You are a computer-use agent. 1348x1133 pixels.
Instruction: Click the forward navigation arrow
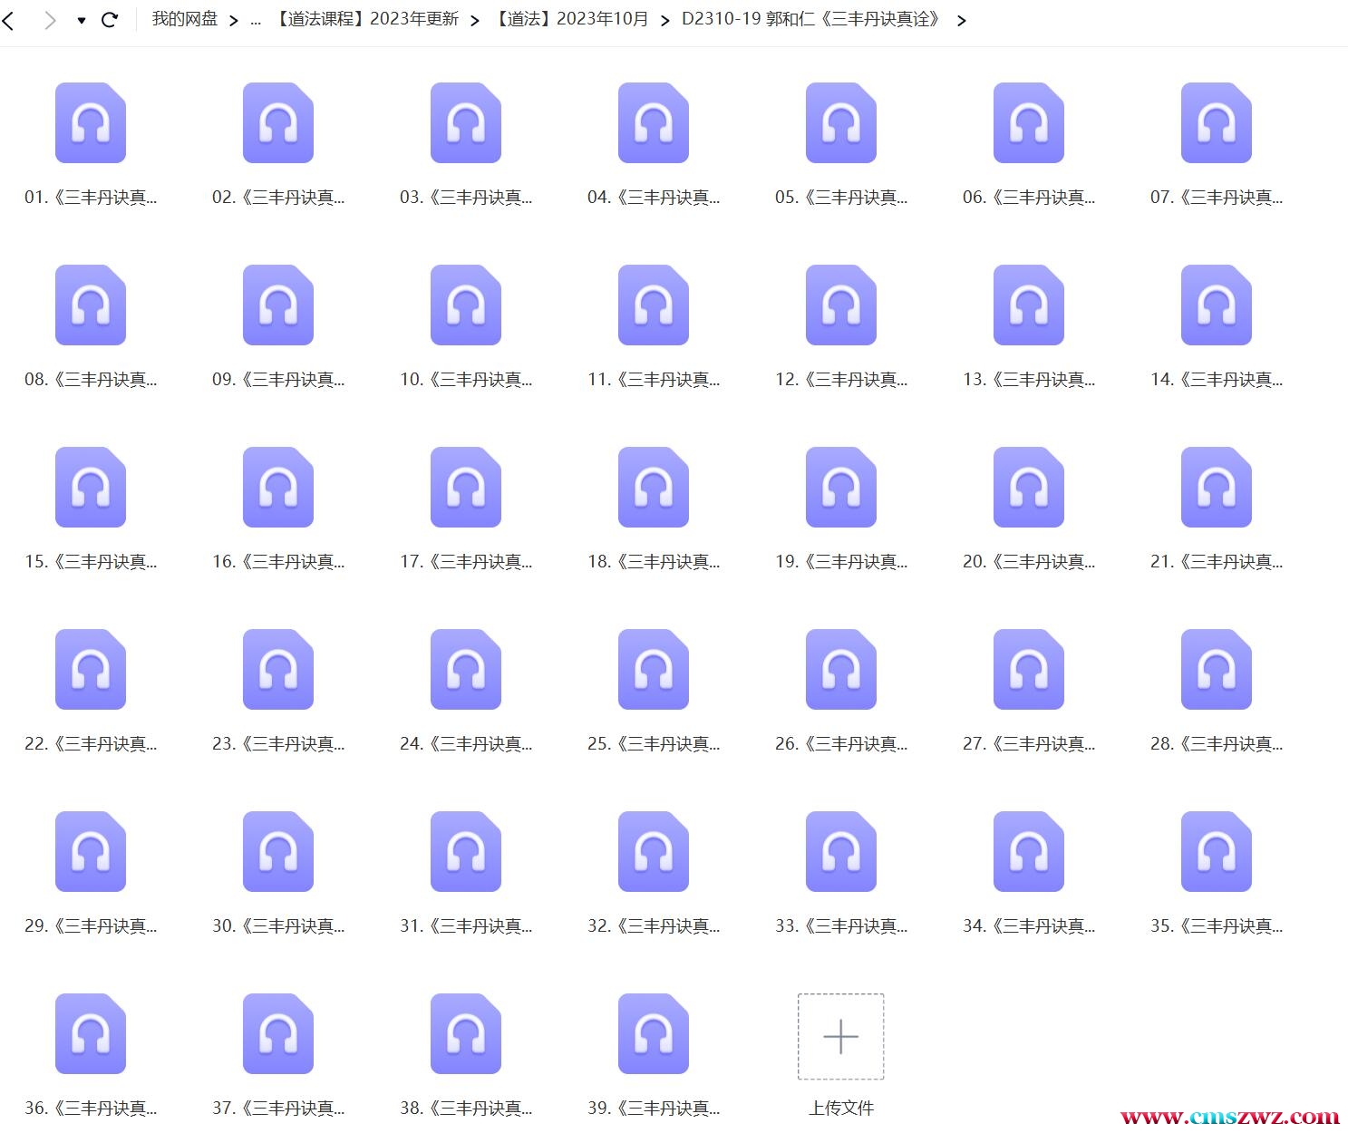click(50, 20)
